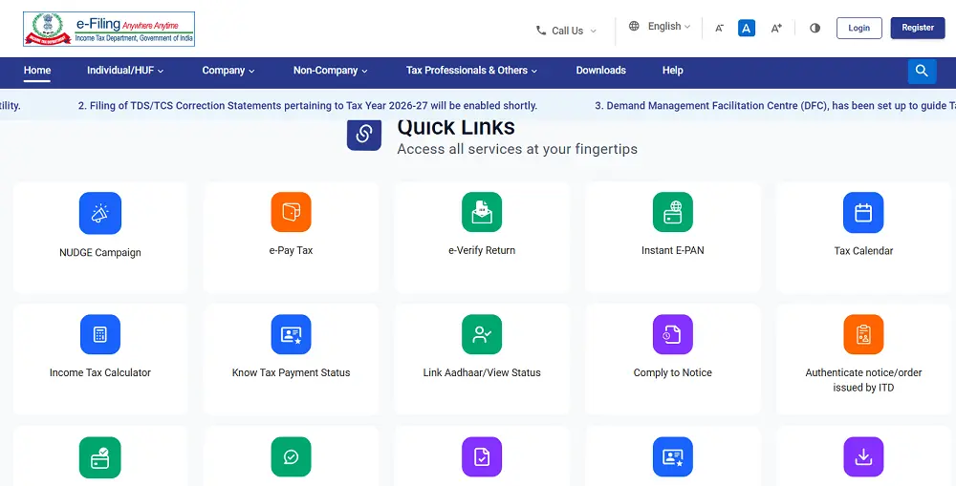Viewport: 956px width, 486px height.
Task: Open the e-Verify Return envelope icon
Action: (x=482, y=212)
